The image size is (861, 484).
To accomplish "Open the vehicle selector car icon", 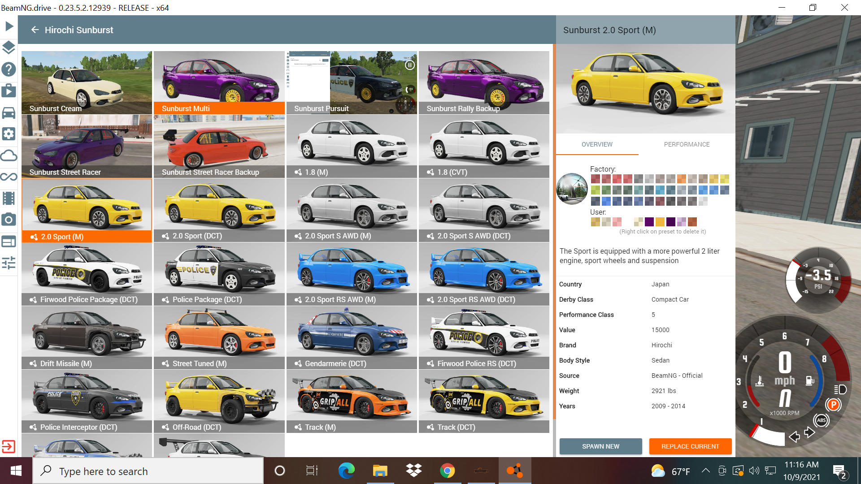I will (9, 112).
